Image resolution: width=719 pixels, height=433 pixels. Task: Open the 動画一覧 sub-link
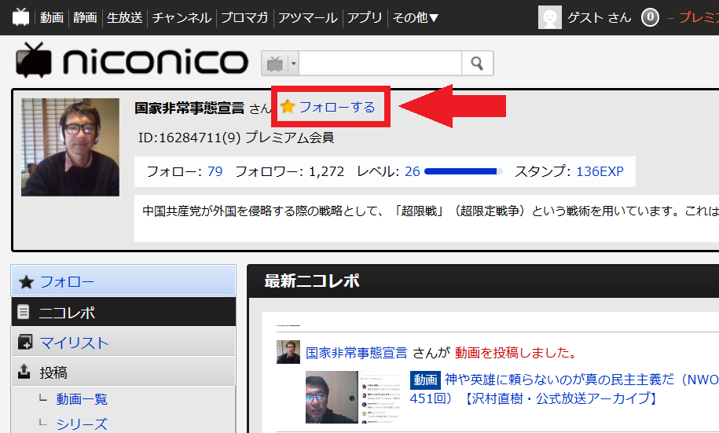[x=82, y=399]
